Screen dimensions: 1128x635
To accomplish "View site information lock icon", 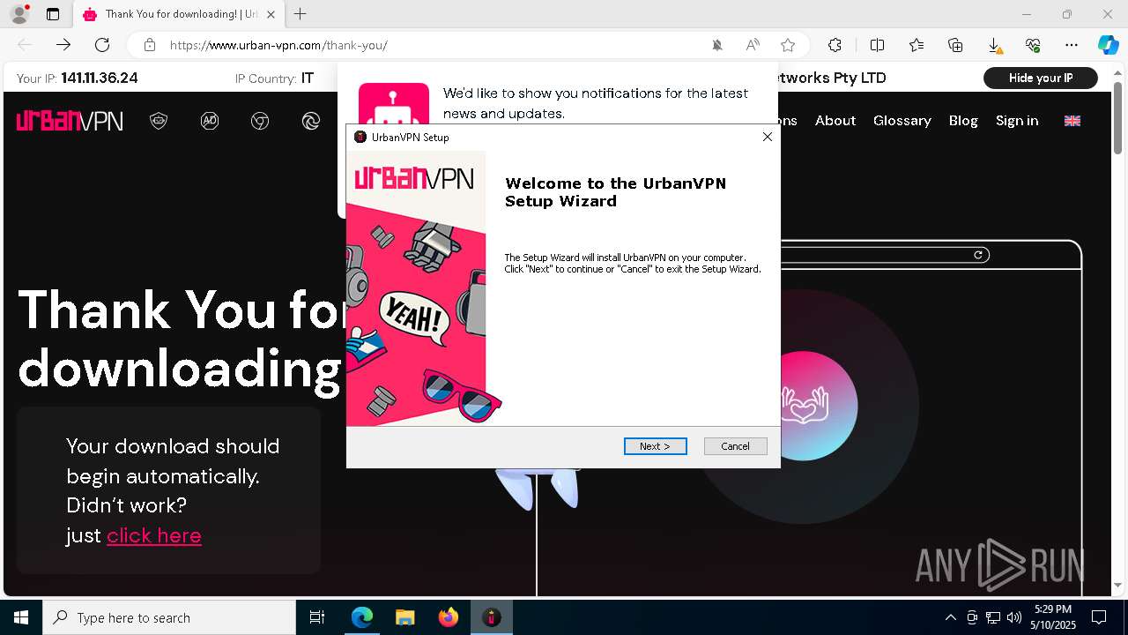I will [150, 45].
